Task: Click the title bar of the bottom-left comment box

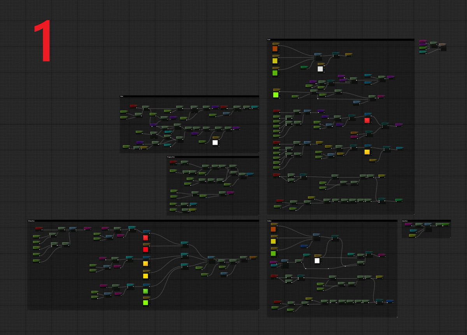Action: click(143, 221)
